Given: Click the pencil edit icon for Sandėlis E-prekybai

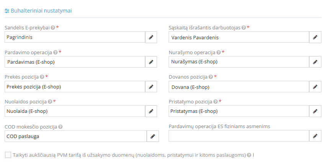Looking at the screenshot, I should pyautogui.click(x=151, y=37).
